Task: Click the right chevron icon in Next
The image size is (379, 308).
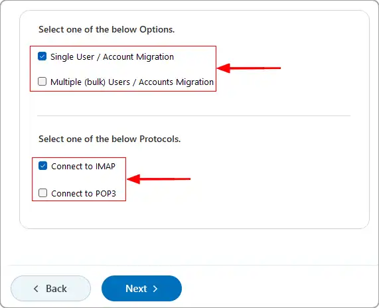Action: coord(155,289)
